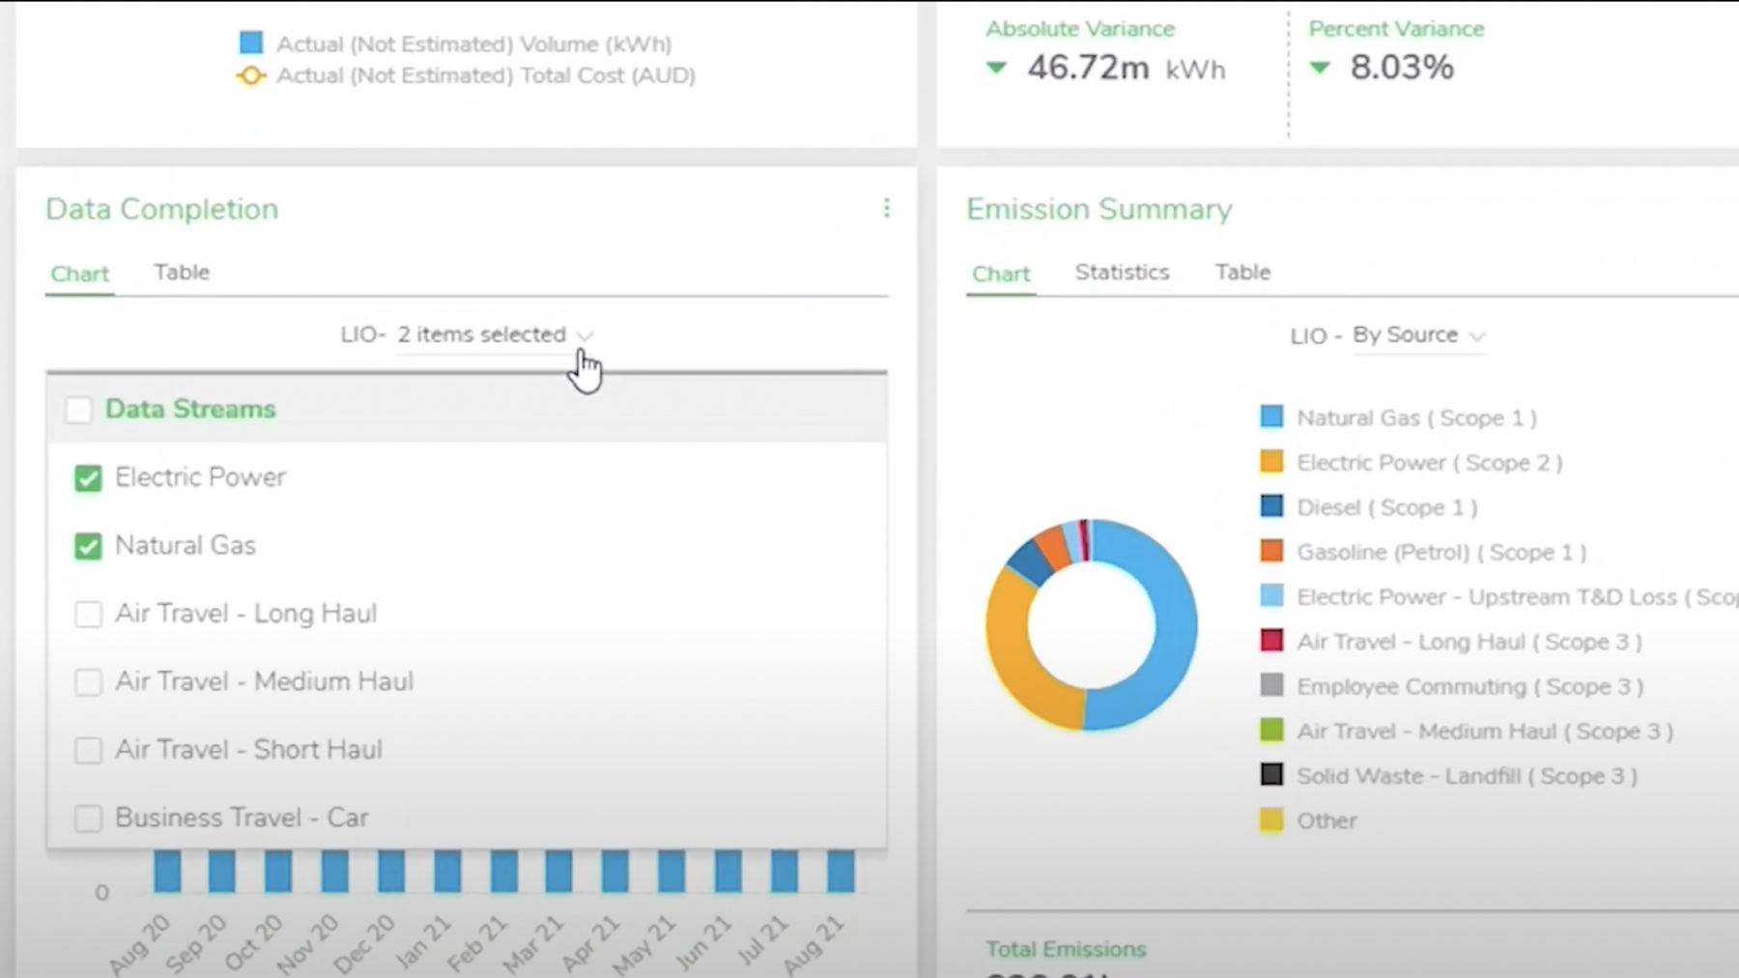Switch to Table tab in Data Completion

(x=182, y=273)
